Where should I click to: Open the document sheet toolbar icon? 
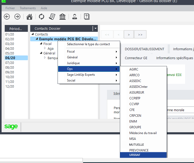52,17
